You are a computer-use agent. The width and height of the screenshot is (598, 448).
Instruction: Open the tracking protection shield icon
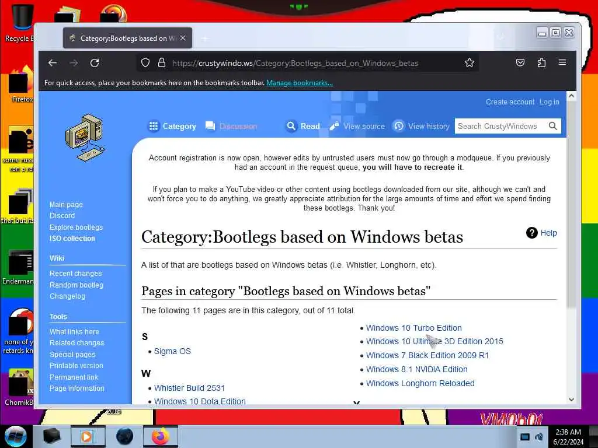point(145,62)
